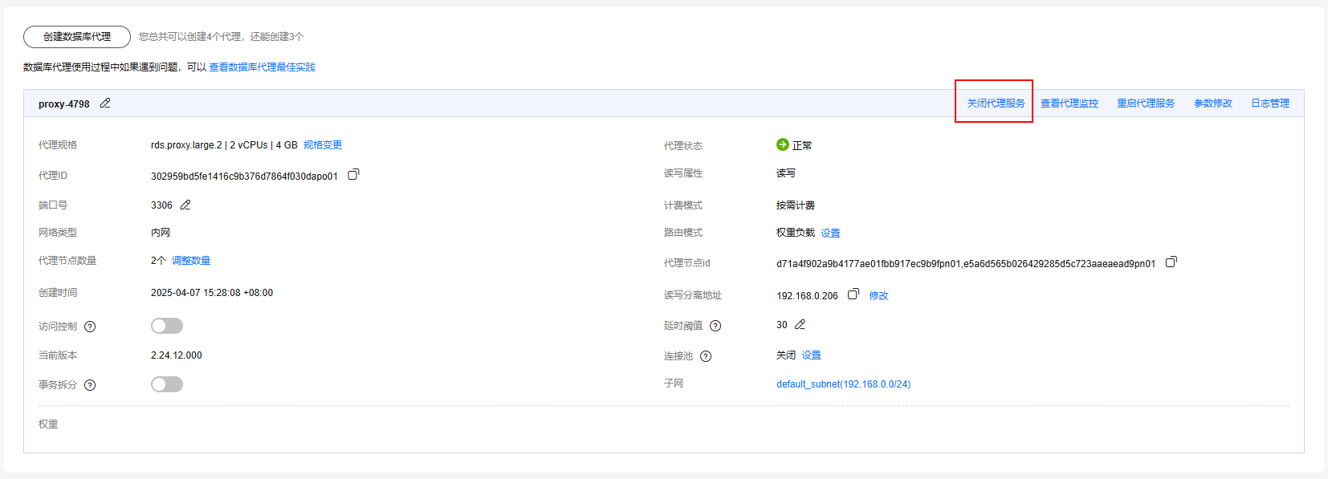Open the default_subnet(192.168.0.0/24) link
Image resolution: width=1328 pixels, height=479 pixels.
click(843, 384)
